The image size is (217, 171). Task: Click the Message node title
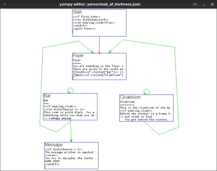[53, 145]
